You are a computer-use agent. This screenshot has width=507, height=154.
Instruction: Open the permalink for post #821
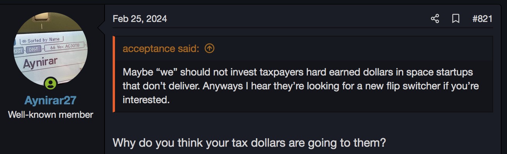click(482, 19)
